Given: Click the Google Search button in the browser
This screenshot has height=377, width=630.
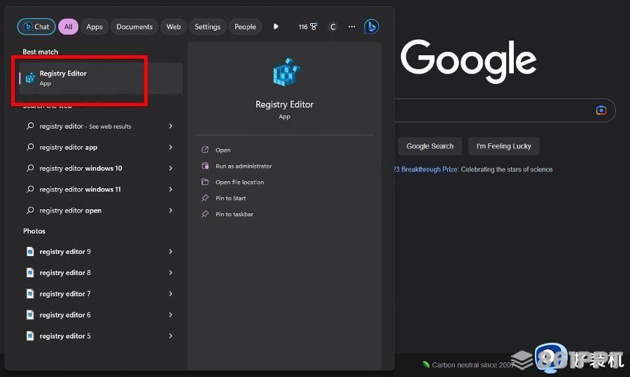Looking at the screenshot, I should (430, 146).
